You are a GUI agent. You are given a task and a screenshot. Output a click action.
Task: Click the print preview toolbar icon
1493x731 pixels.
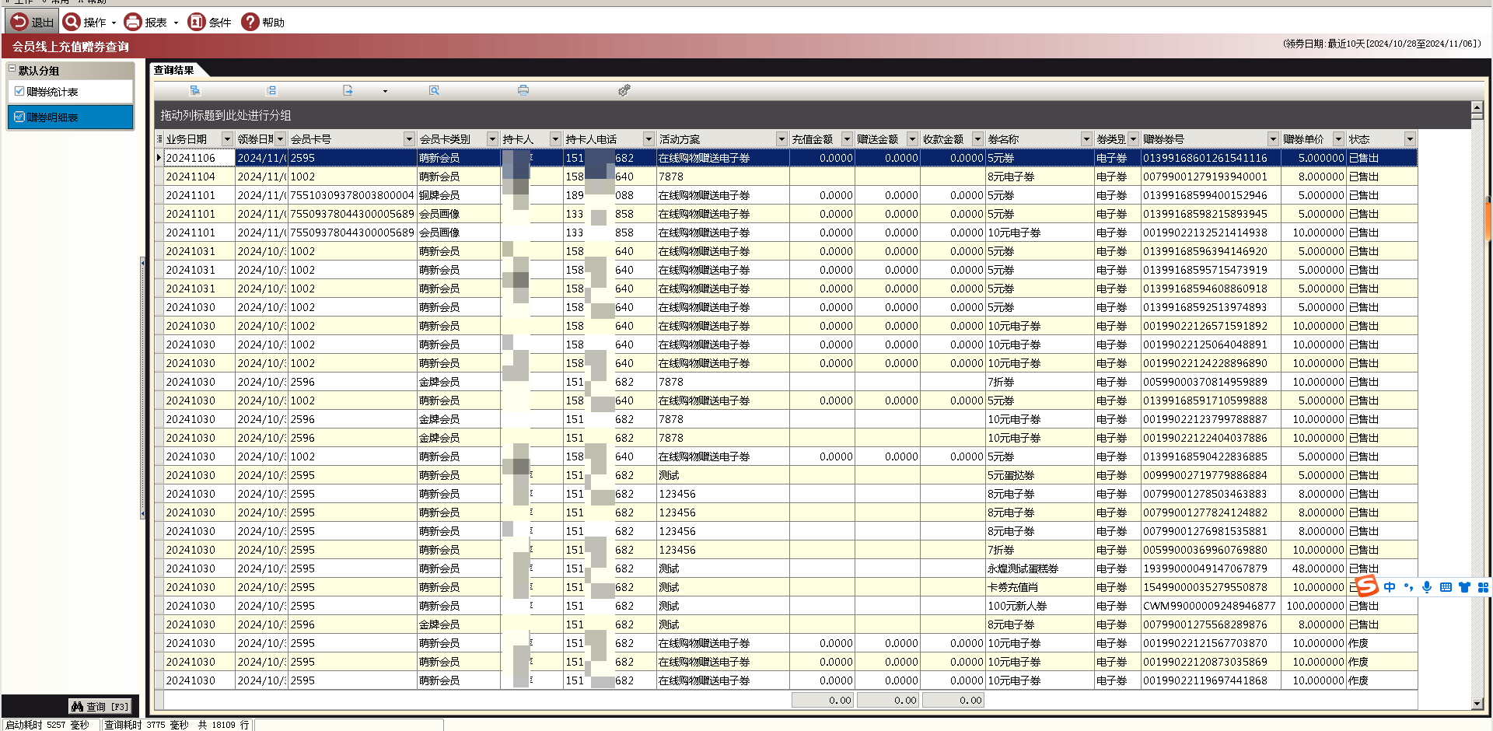434,90
